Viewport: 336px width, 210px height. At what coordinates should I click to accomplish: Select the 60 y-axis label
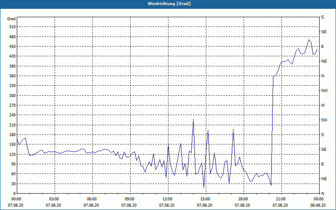click(x=13, y=174)
